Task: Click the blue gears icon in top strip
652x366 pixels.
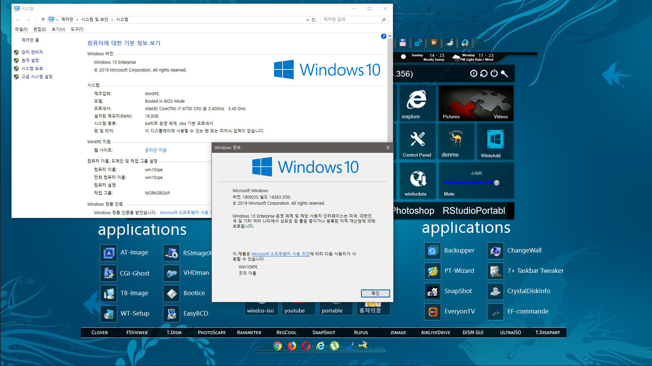Action: pyautogui.click(x=418, y=43)
